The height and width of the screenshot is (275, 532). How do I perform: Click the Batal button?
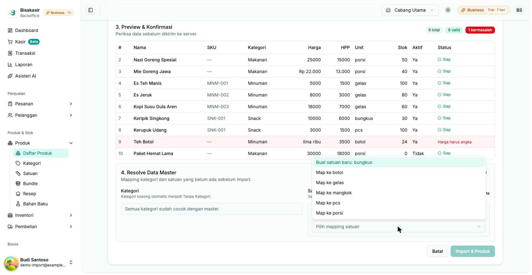click(x=437, y=251)
